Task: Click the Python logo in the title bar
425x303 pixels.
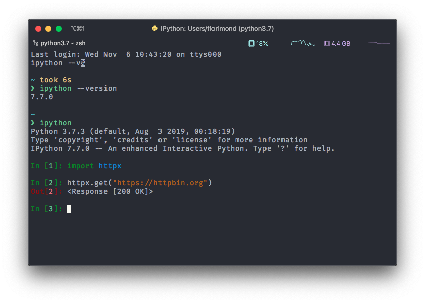Action: 154,28
